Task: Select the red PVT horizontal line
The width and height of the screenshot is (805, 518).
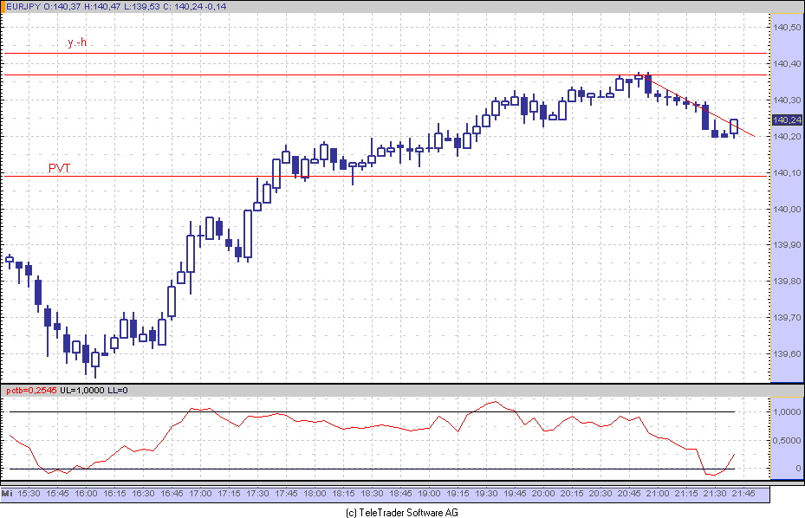Action: pyautogui.click(x=385, y=176)
